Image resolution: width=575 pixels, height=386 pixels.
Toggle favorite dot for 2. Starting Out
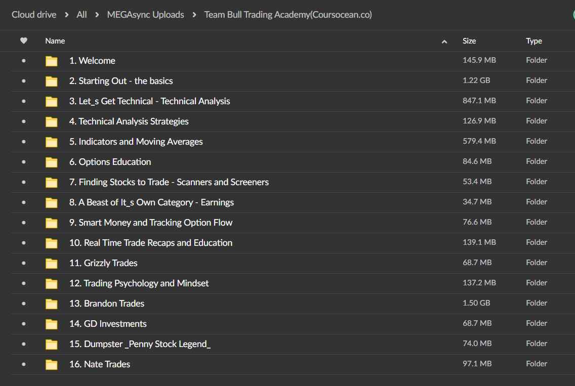pos(23,81)
